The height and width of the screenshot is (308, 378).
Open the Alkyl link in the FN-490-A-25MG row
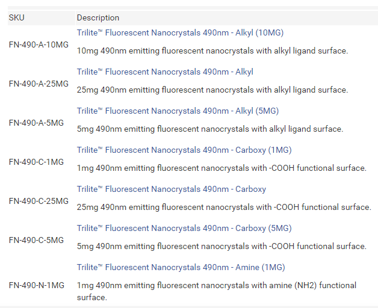pyautogui.click(x=165, y=72)
